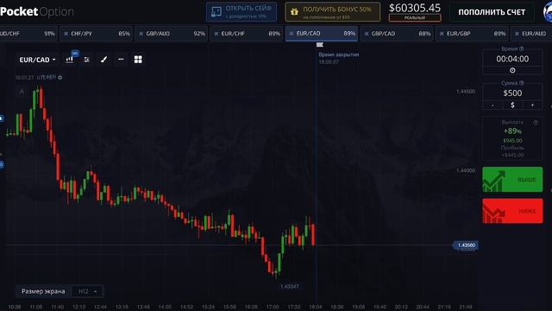Switch to the GBP/CAD 88% tab
This screenshot has height=311, width=552.
(397, 34)
